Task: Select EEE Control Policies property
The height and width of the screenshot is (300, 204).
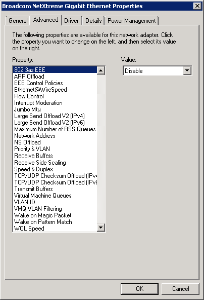Action: [x=55, y=83]
